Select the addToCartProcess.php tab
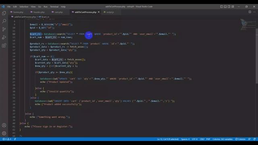Image resolution: width=258 pixels, height=145 pixels. point(85,12)
